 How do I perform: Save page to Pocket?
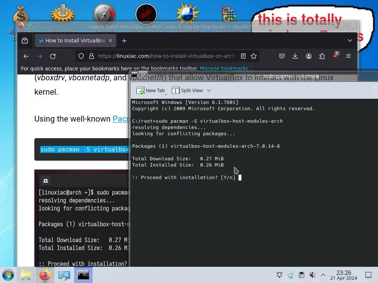click(x=282, y=56)
